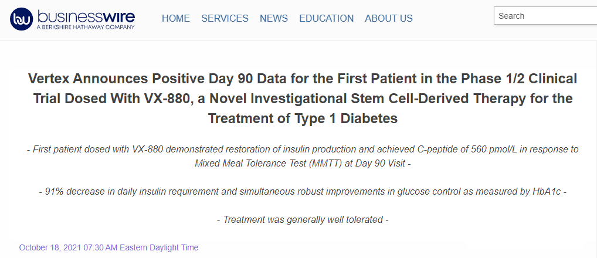
Task: Click the circular bw logo icon
Action: [22, 19]
